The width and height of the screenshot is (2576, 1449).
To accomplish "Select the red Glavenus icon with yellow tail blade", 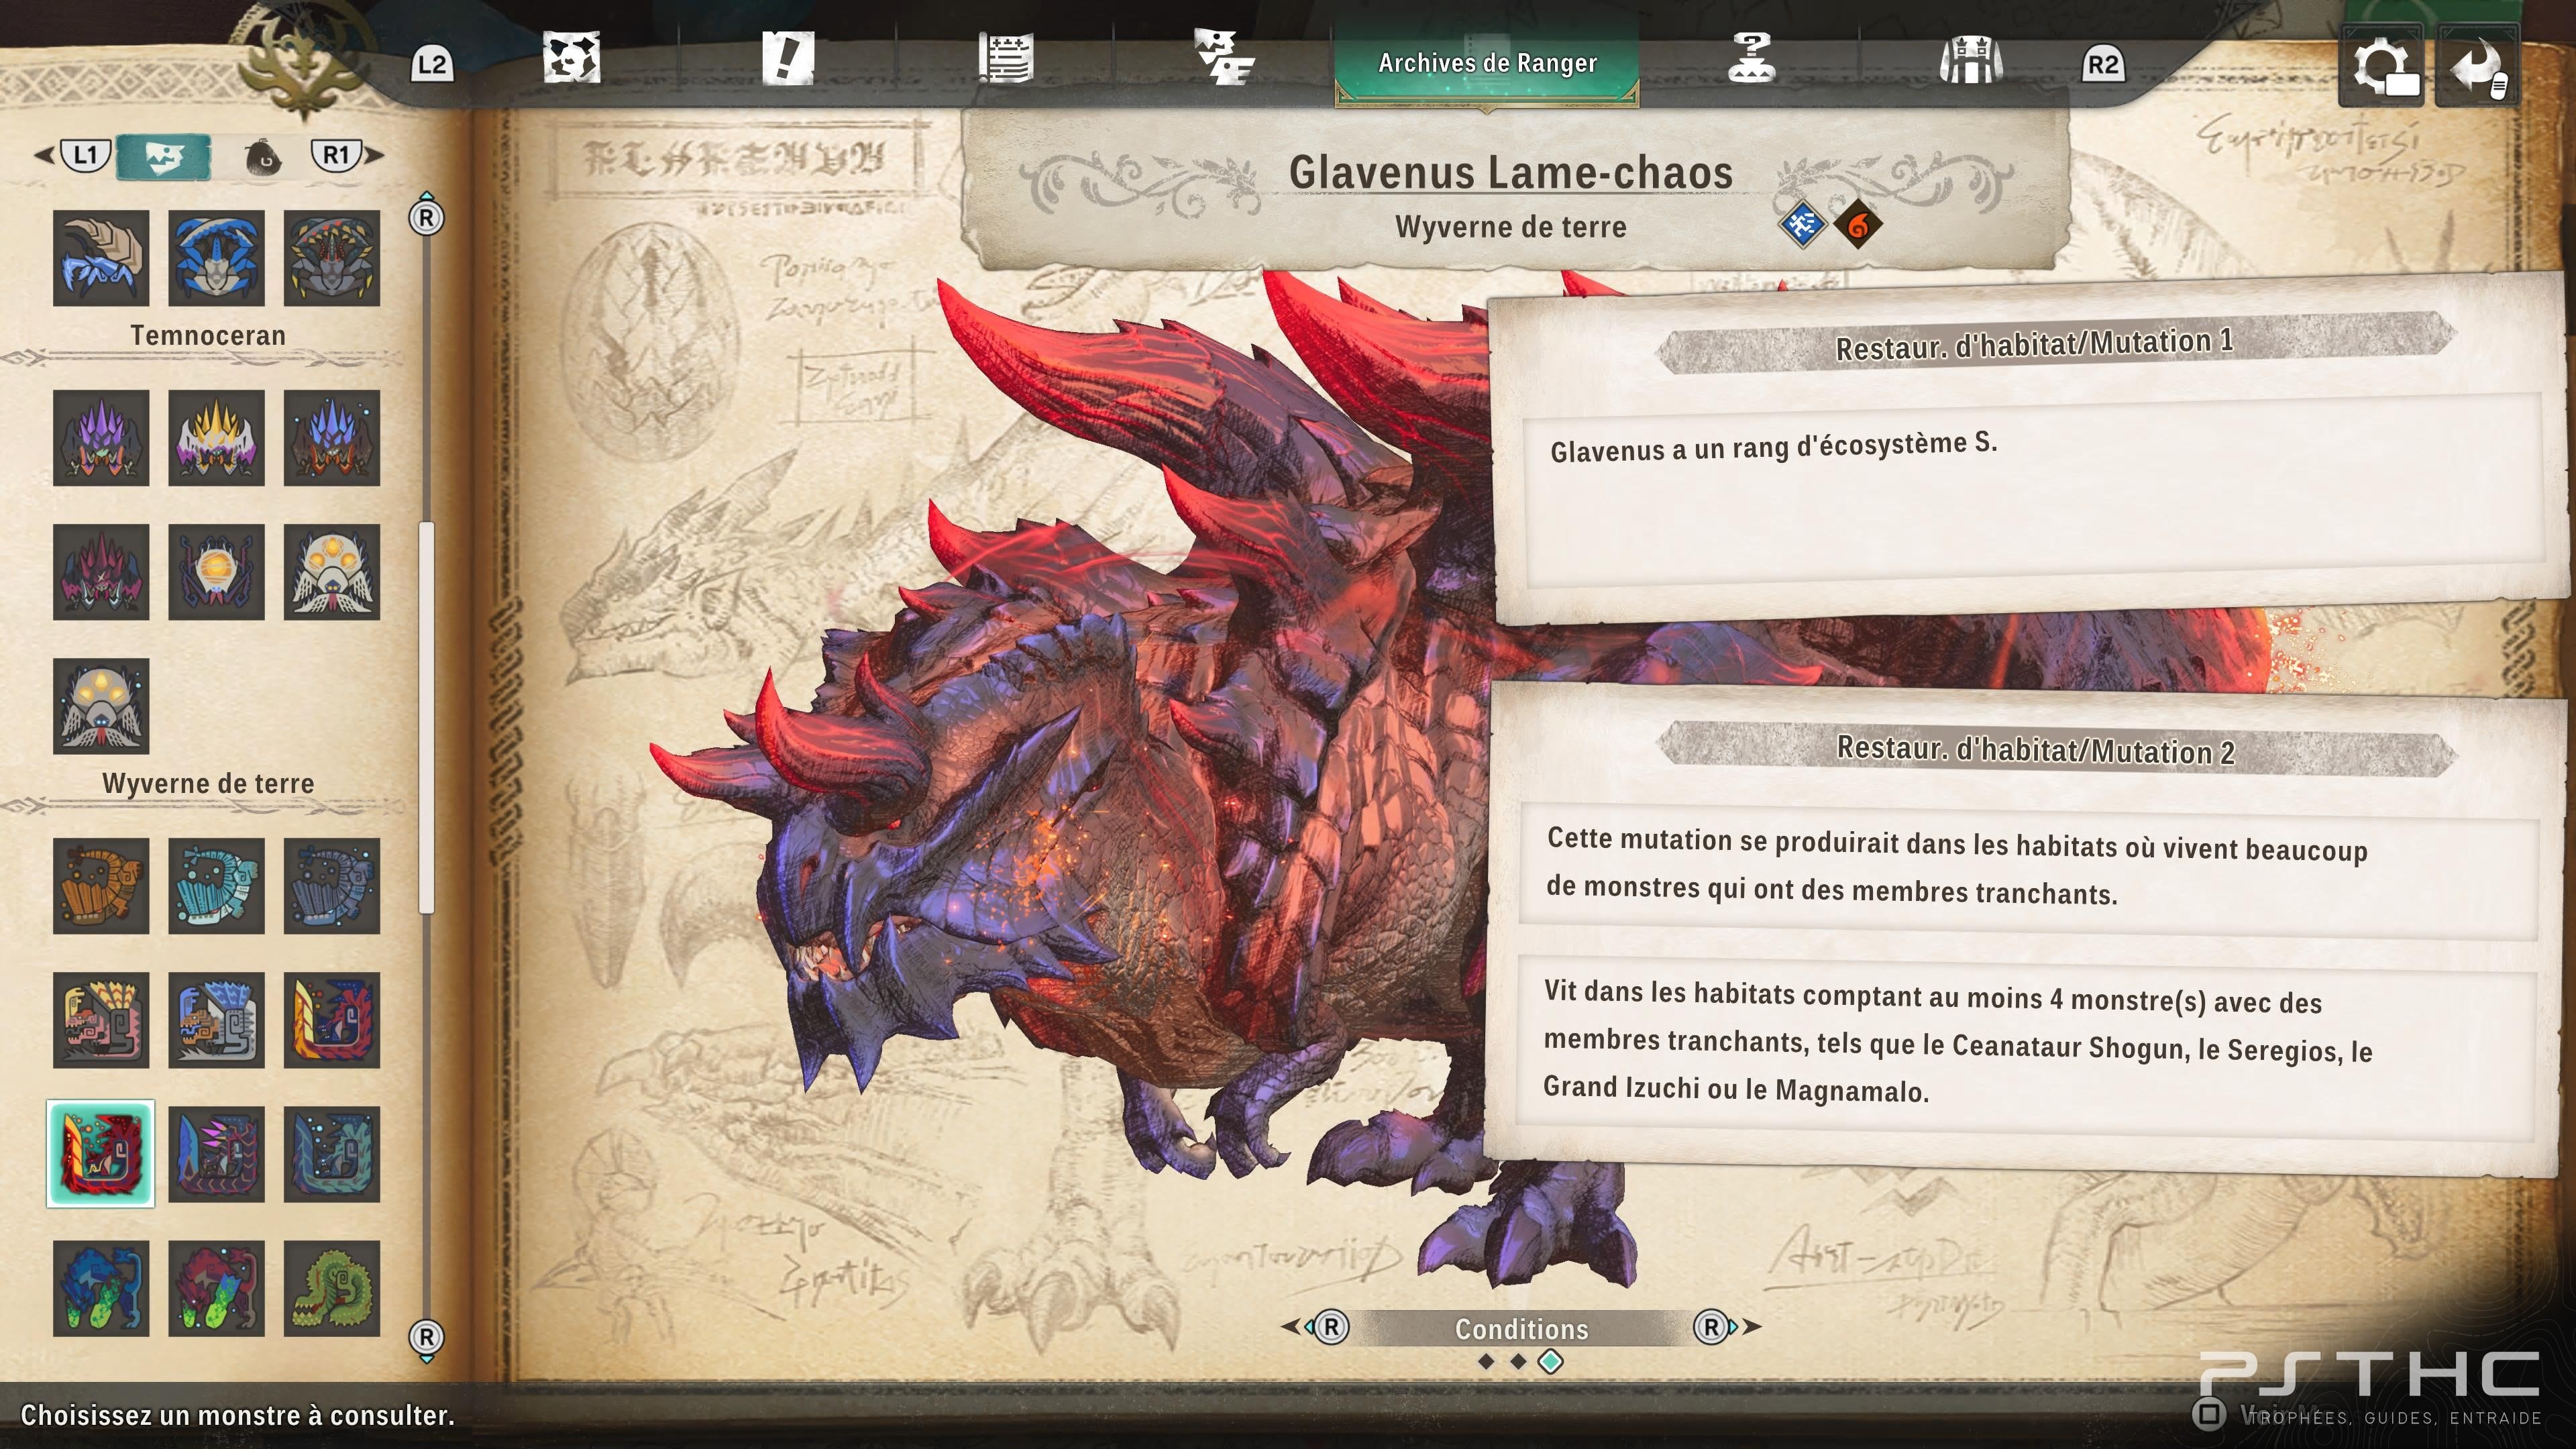I will [x=332, y=1020].
